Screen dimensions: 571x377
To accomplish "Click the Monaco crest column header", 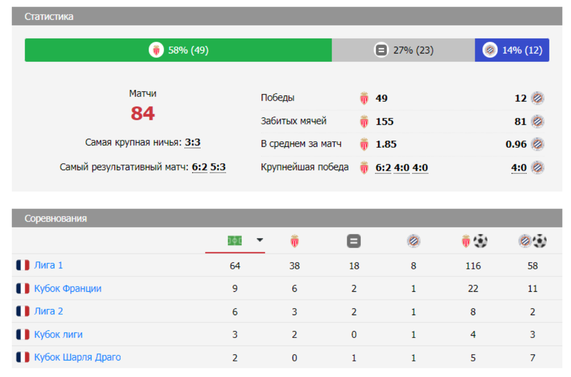I will [x=294, y=241].
